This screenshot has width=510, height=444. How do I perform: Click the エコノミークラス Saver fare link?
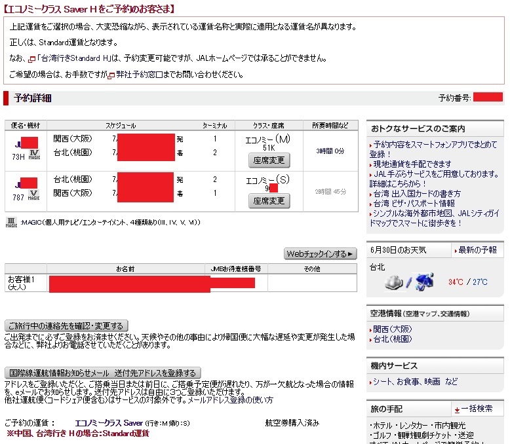109,423
